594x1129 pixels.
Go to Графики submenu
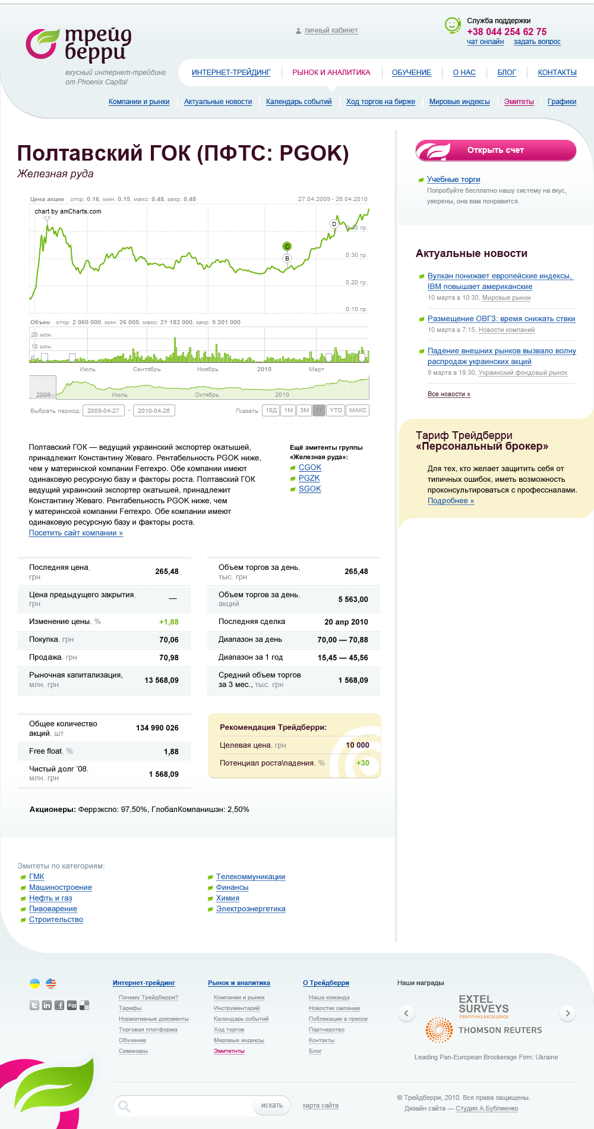(562, 102)
